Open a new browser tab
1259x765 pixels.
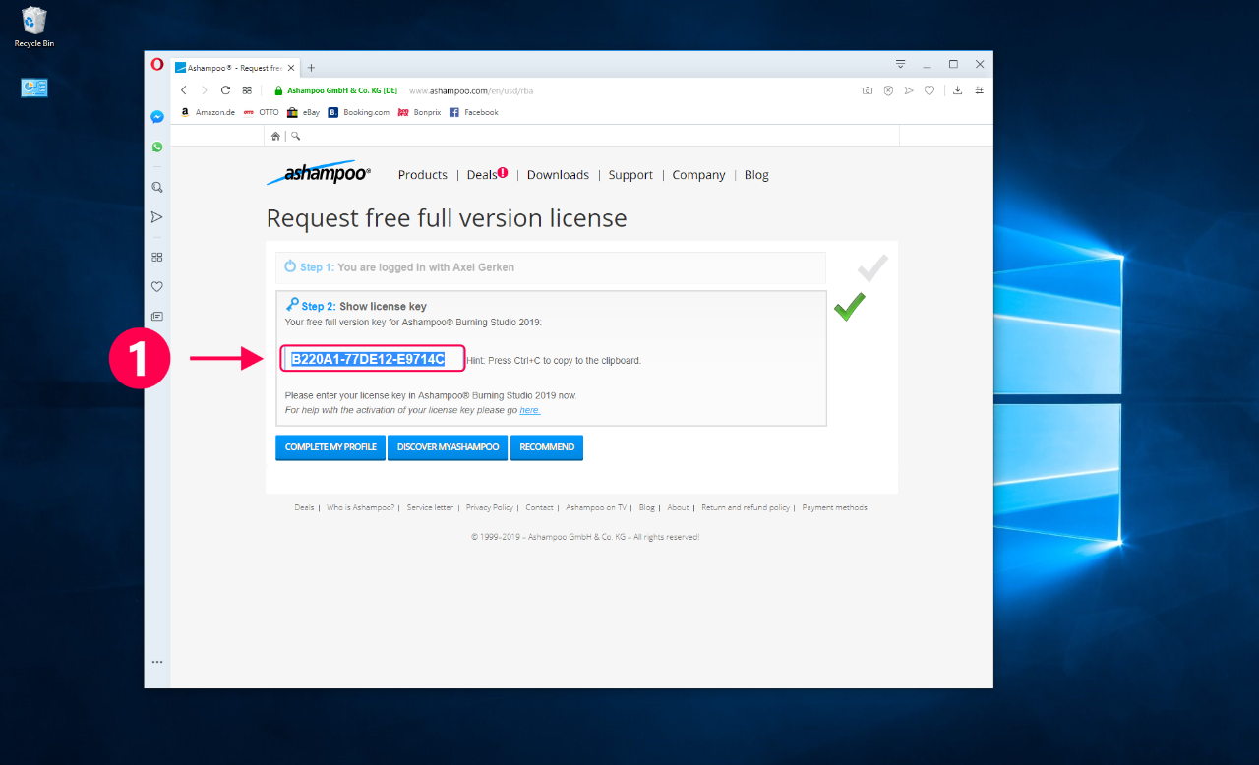tap(311, 68)
